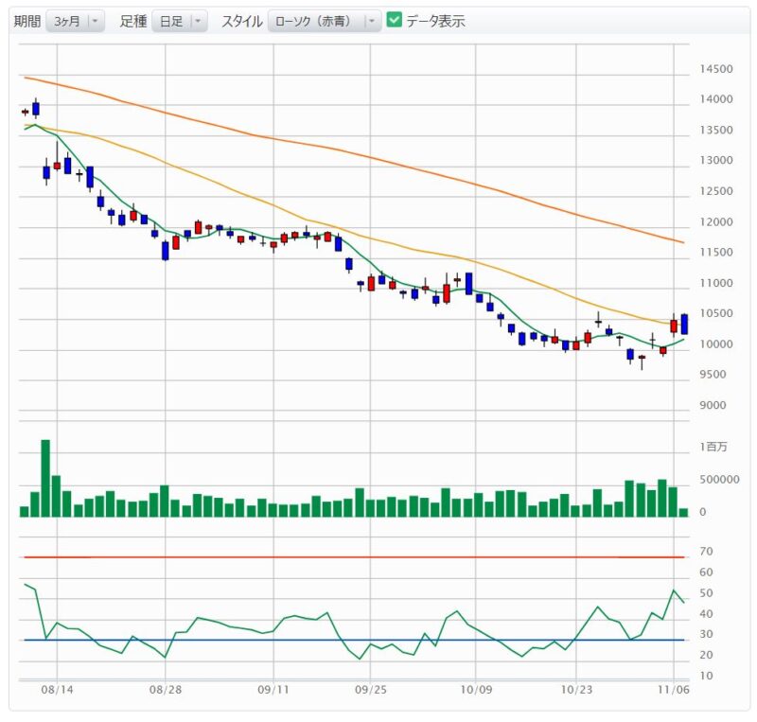Click the 14500 price axis label
This screenshot has width=757, height=722.
coord(716,69)
